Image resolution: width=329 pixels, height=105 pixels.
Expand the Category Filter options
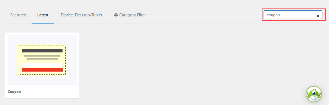(x=130, y=15)
